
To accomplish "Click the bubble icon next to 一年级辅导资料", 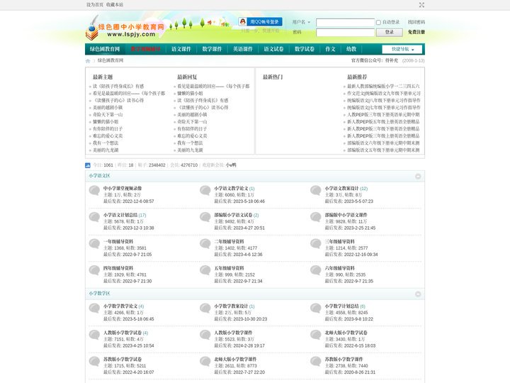I will pos(94,243).
